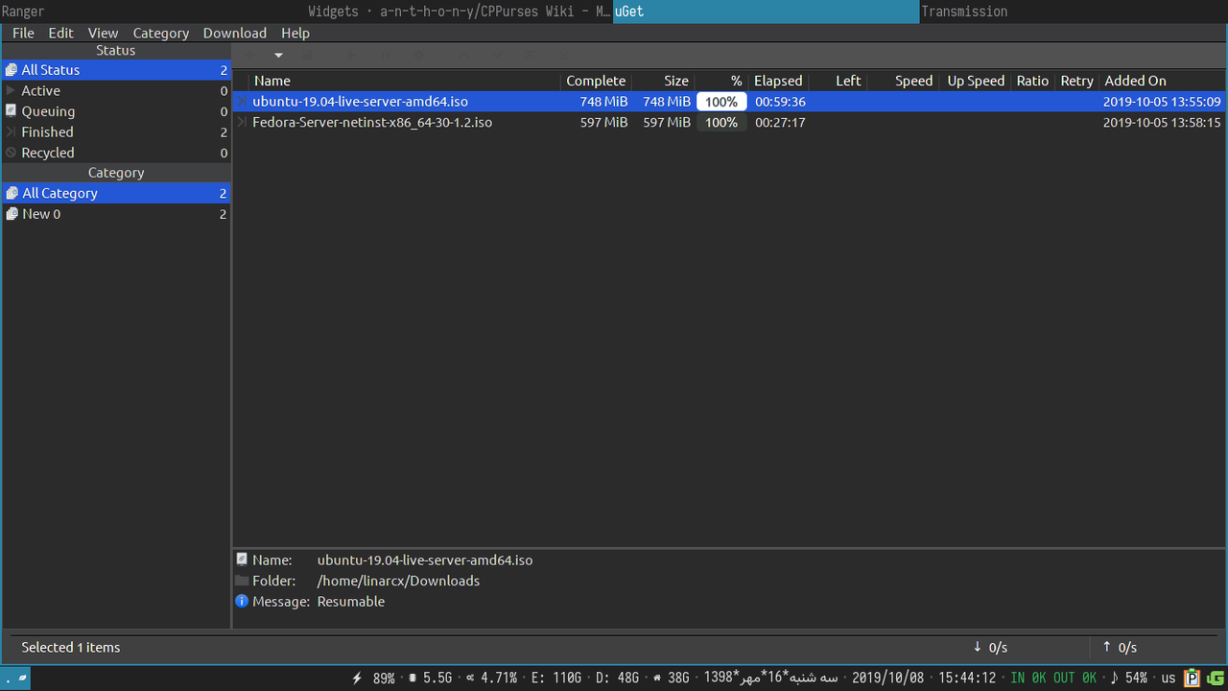Switch to Transmission in the taskbar

[x=965, y=11]
